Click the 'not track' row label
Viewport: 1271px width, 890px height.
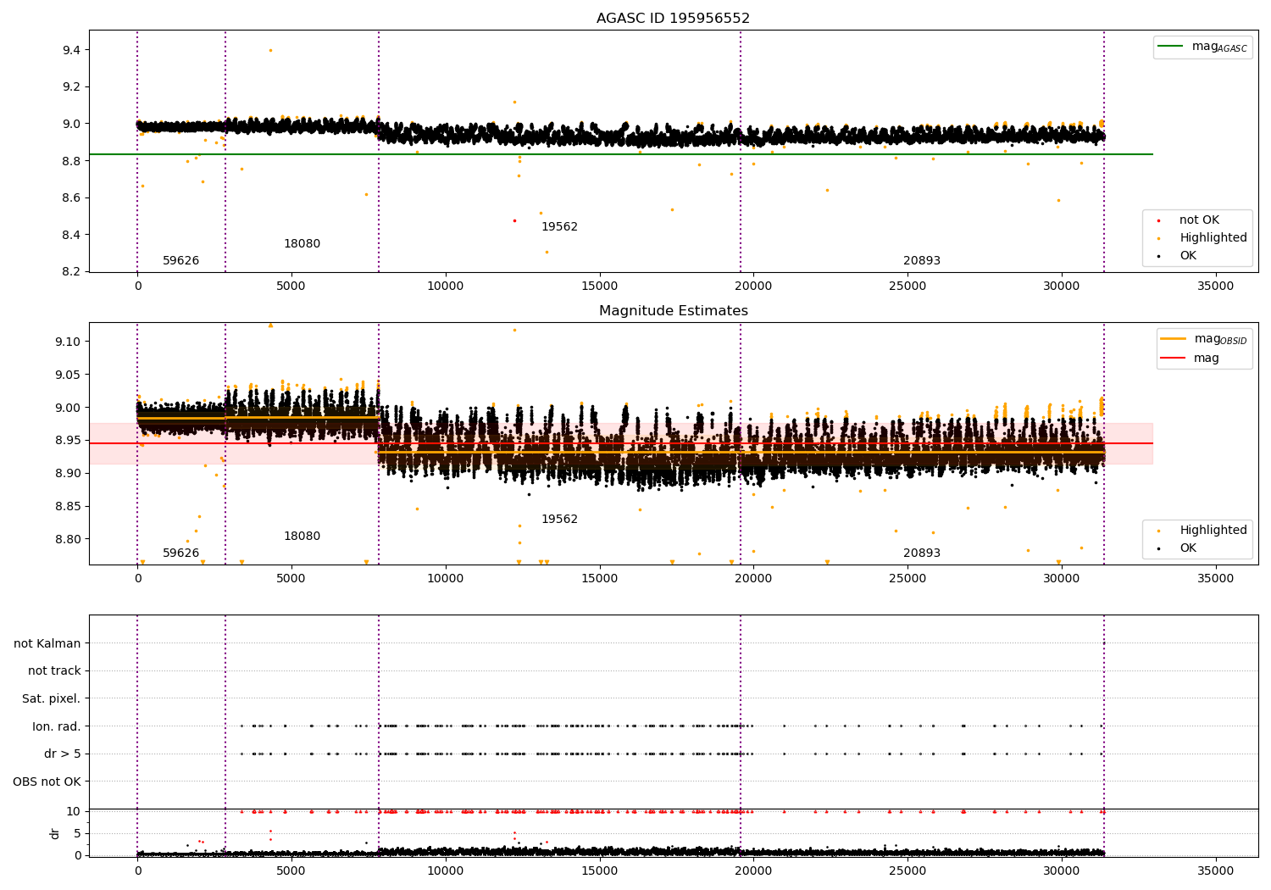54,670
